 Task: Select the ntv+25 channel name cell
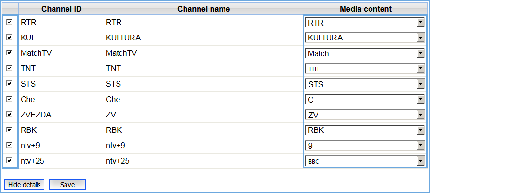[203, 161]
